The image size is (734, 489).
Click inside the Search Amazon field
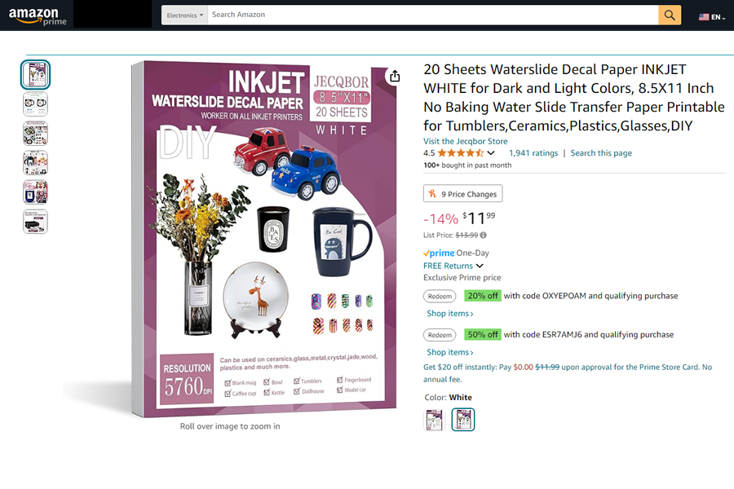coord(433,15)
